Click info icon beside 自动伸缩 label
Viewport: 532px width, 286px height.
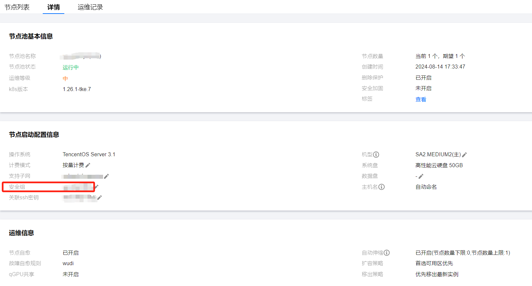(386, 253)
